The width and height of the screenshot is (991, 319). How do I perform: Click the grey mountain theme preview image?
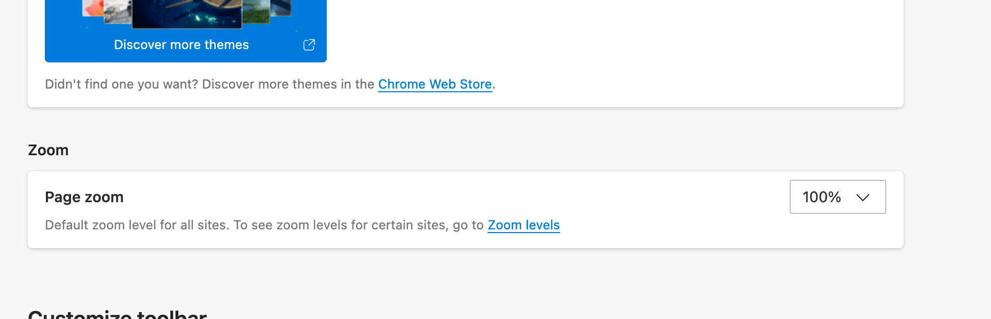point(117,12)
